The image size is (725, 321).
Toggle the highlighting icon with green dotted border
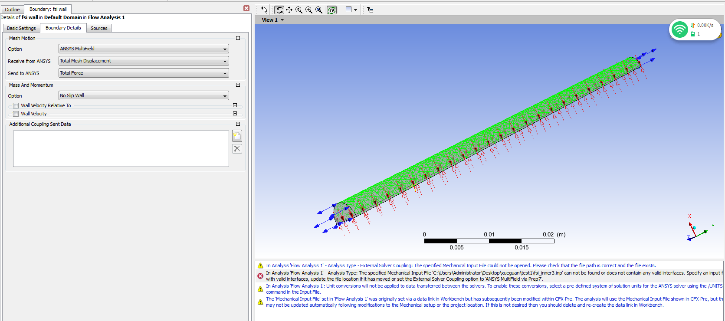point(331,10)
